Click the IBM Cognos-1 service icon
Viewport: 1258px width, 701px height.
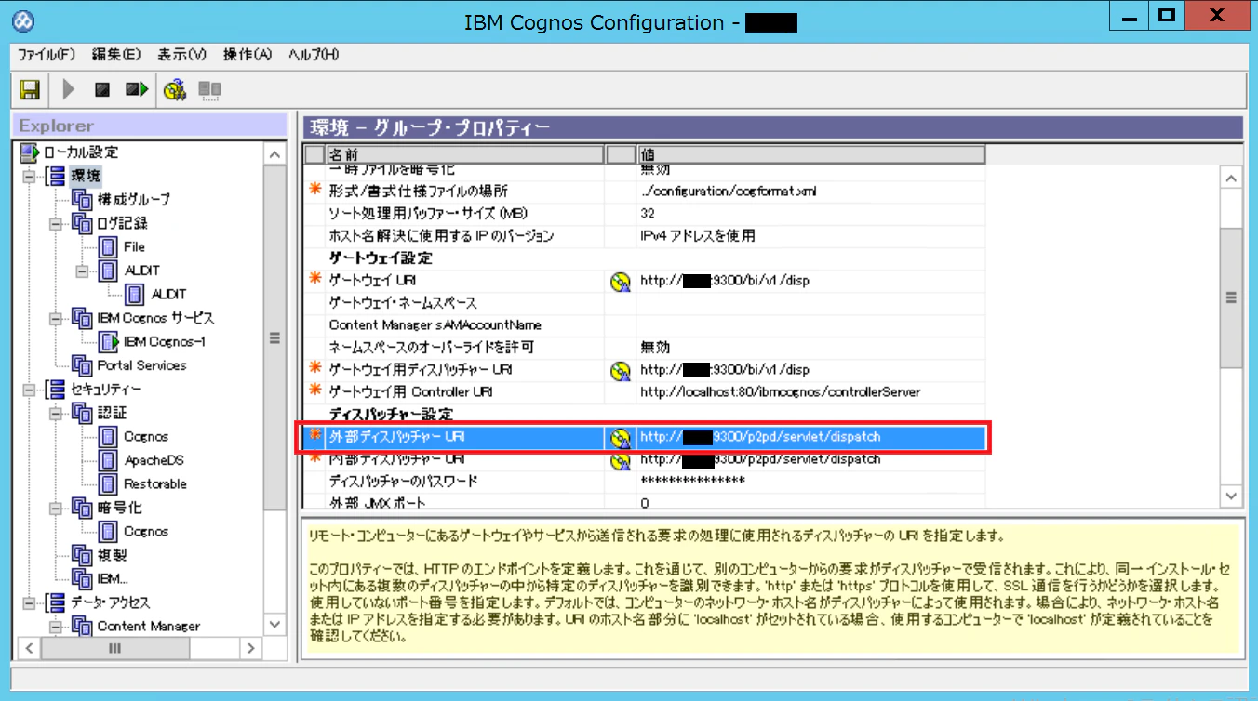click(x=108, y=341)
